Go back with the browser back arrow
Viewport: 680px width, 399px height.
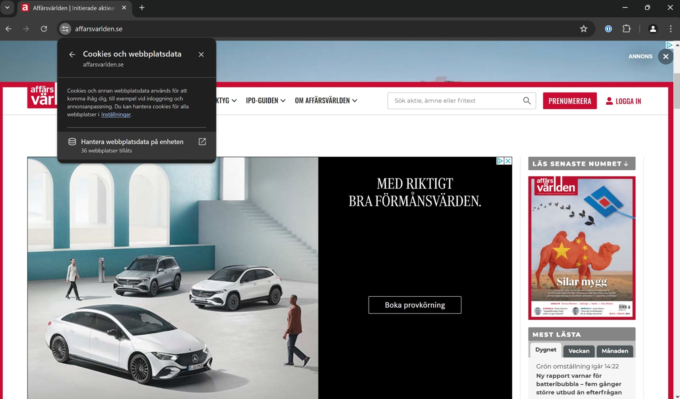(x=8, y=29)
